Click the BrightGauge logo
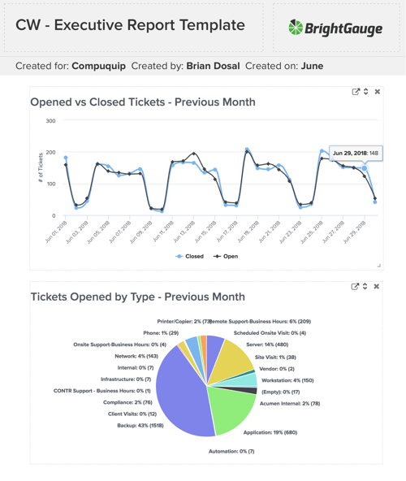 tap(335, 28)
